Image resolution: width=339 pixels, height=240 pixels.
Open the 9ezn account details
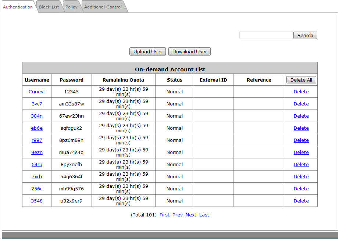coord(37,153)
